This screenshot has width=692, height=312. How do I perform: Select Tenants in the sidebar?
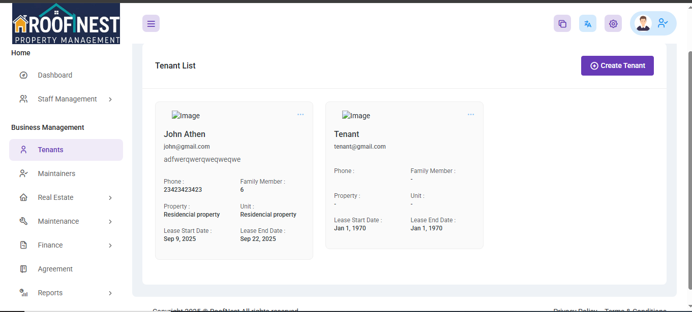pos(66,150)
